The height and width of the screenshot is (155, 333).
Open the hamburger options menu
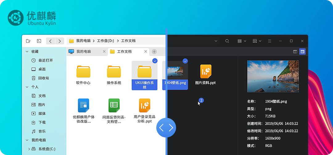point(269,41)
